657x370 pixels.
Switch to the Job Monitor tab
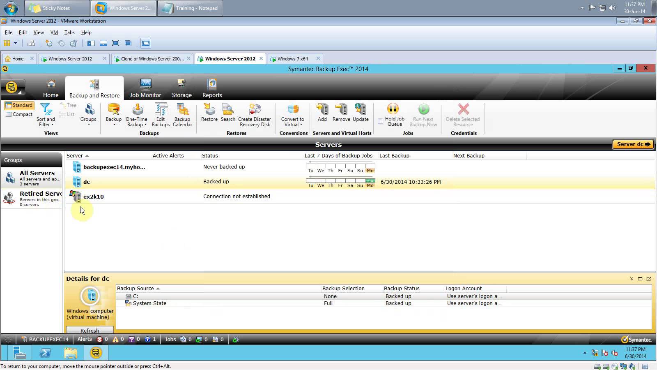click(145, 88)
